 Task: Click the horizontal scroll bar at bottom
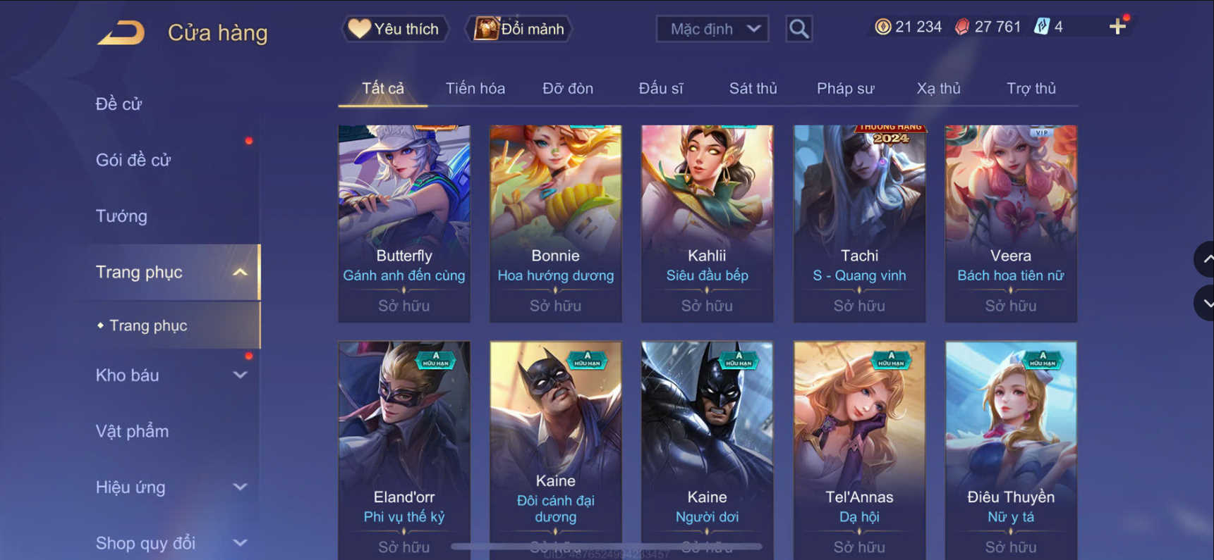click(607, 546)
